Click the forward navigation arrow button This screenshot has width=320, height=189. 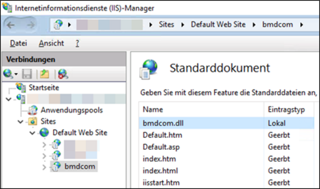tap(30, 25)
